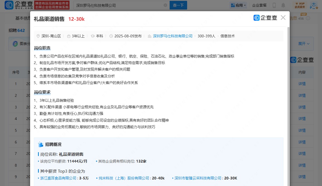Open 纯米科技（上海）股份有限公司 link

[124, 178]
